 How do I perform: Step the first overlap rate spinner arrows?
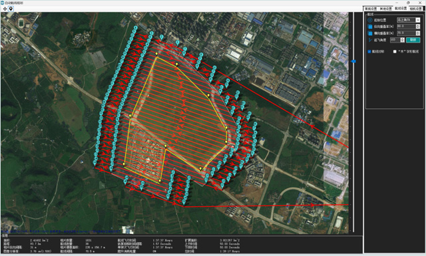click(418, 27)
